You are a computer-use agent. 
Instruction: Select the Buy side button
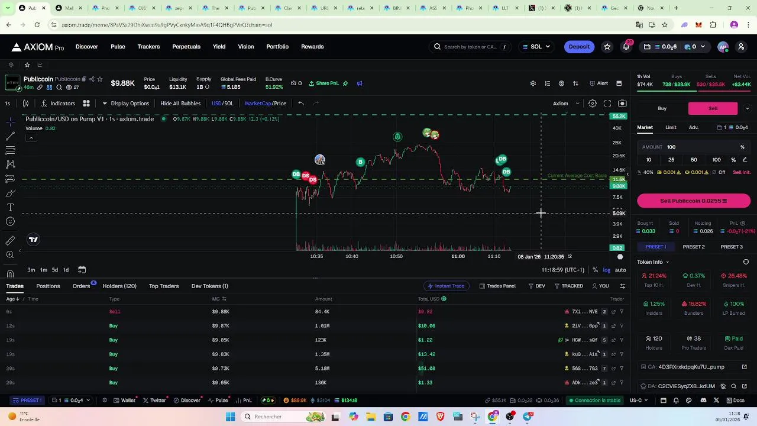(x=662, y=108)
